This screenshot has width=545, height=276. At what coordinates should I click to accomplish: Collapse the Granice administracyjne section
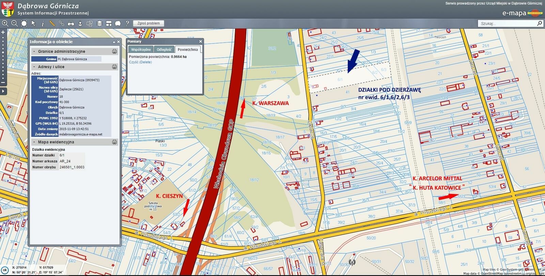(x=34, y=51)
